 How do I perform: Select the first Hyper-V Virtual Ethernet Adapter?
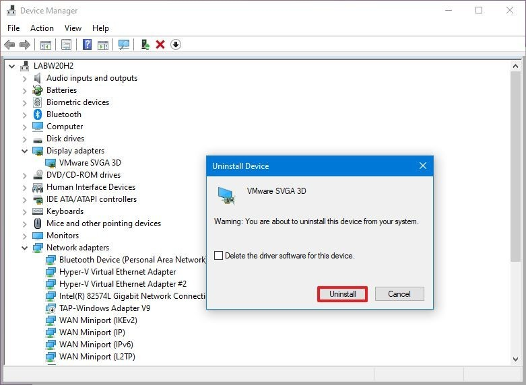[x=117, y=272]
